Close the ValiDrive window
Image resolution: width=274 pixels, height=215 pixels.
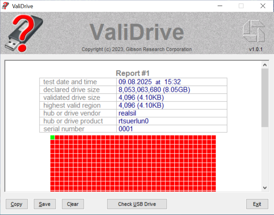[263, 6]
